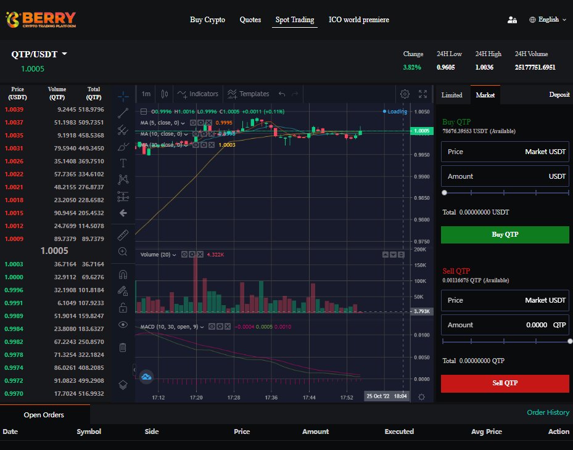
Task: Hide the Volume (20) indicator
Action: 184,254
